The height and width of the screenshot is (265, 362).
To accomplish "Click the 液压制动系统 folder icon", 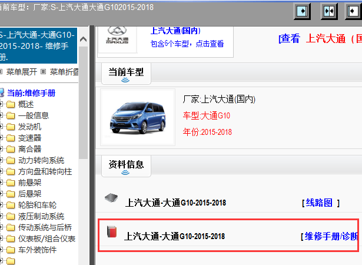I will coord(11,216).
